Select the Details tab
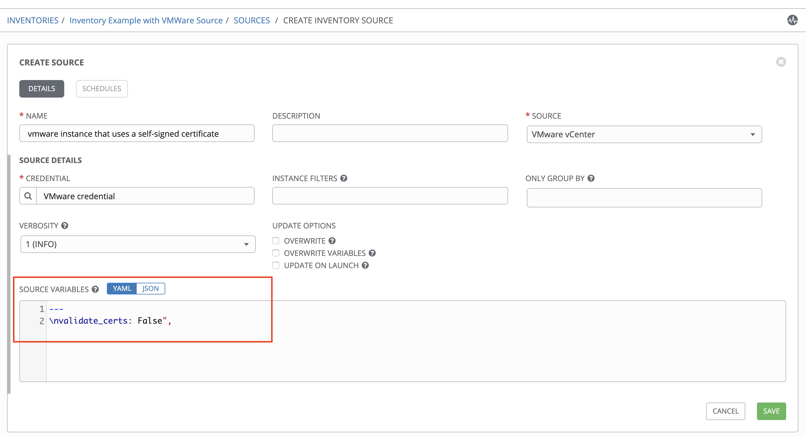The height and width of the screenshot is (437, 806). tap(41, 89)
